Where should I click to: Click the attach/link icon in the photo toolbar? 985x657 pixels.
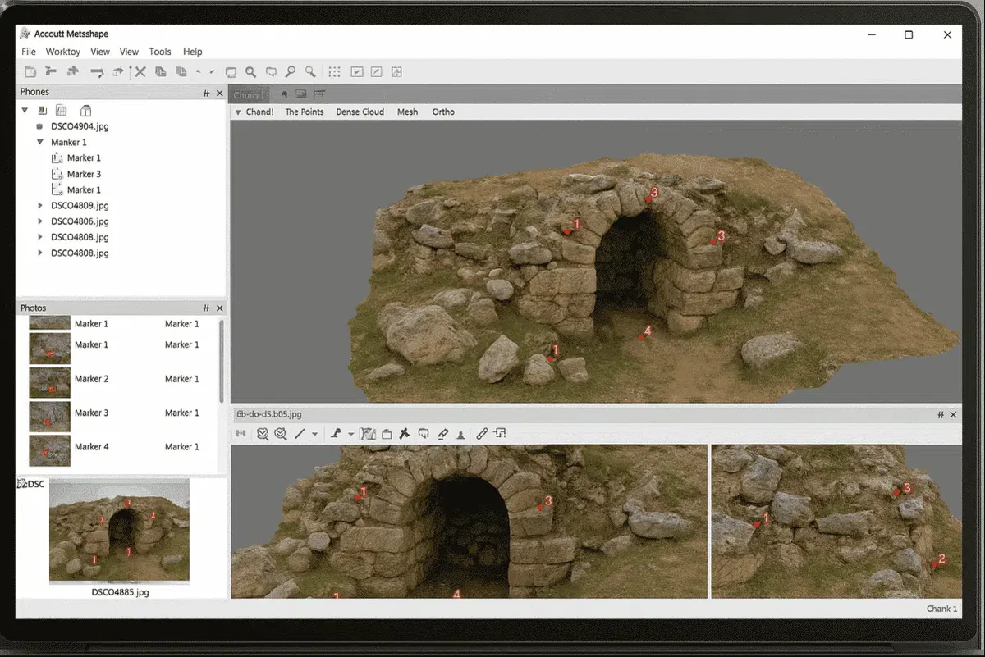click(483, 433)
